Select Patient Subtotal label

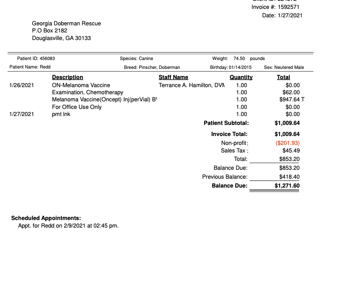tap(226, 123)
